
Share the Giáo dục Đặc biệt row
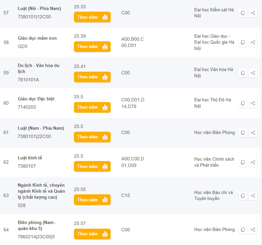point(253,103)
